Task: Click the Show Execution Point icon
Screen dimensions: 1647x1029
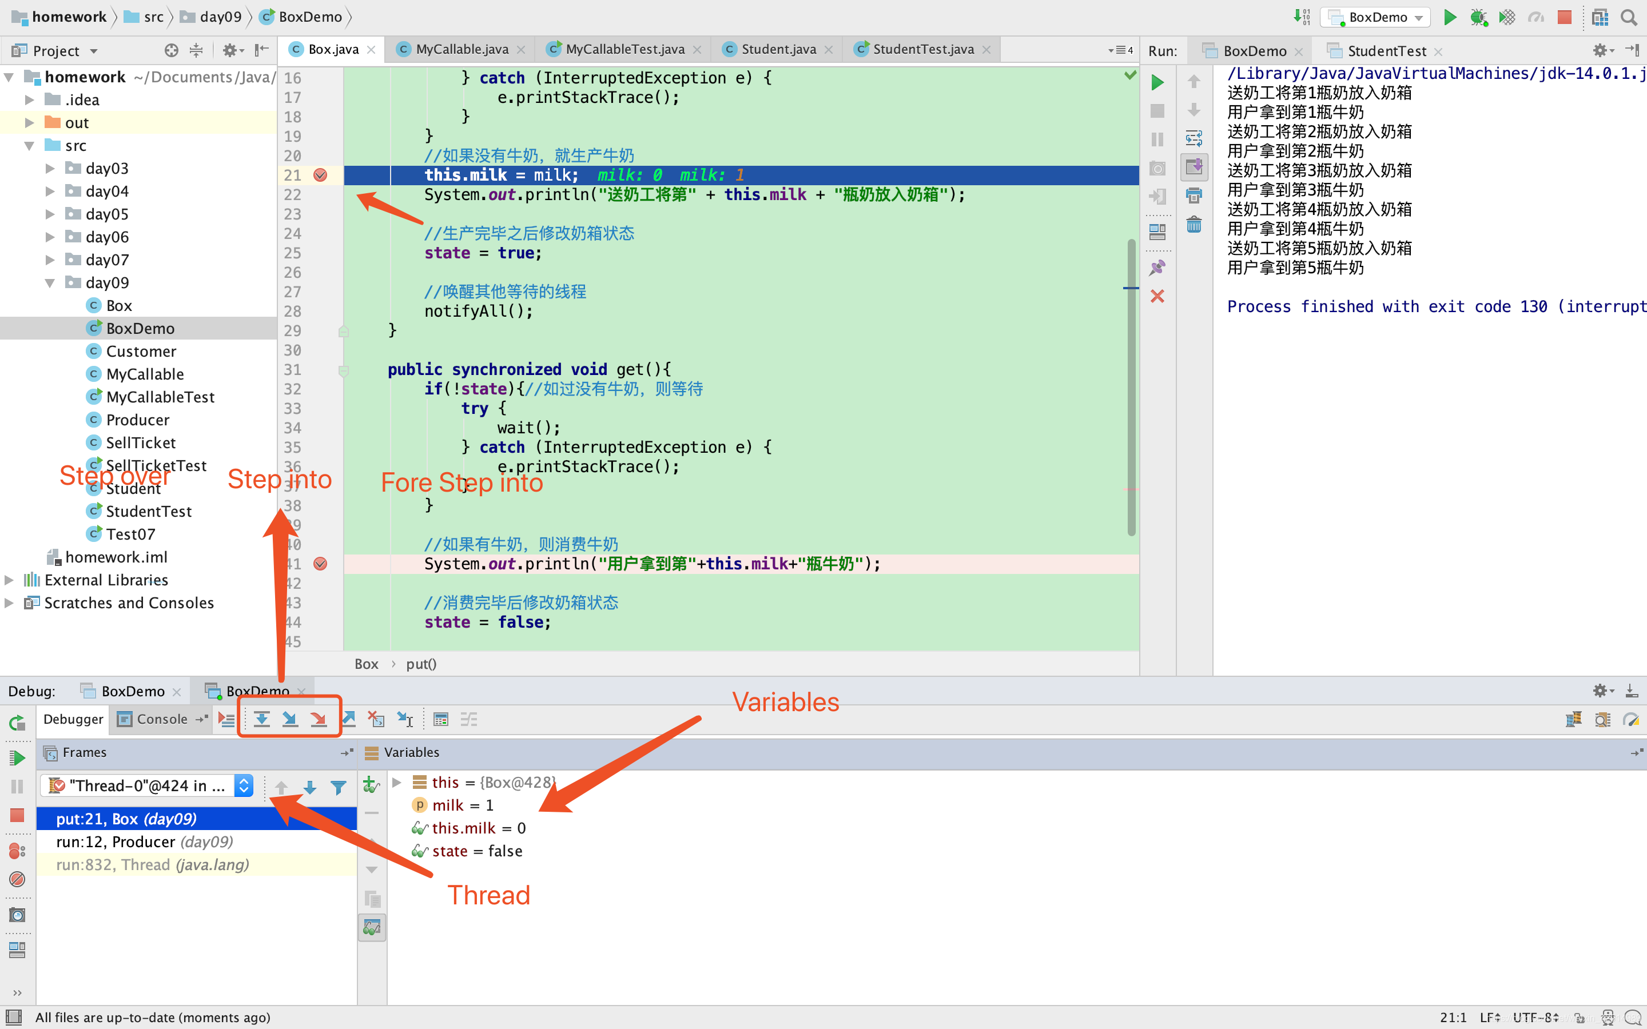Action: (226, 719)
